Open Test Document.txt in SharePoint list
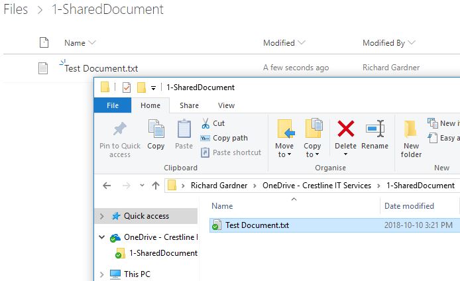This screenshot has width=460, height=281. click(x=101, y=68)
